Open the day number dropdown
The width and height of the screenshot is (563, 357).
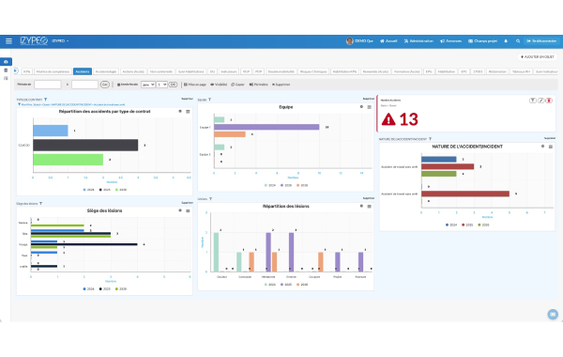[x=162, y=85]
